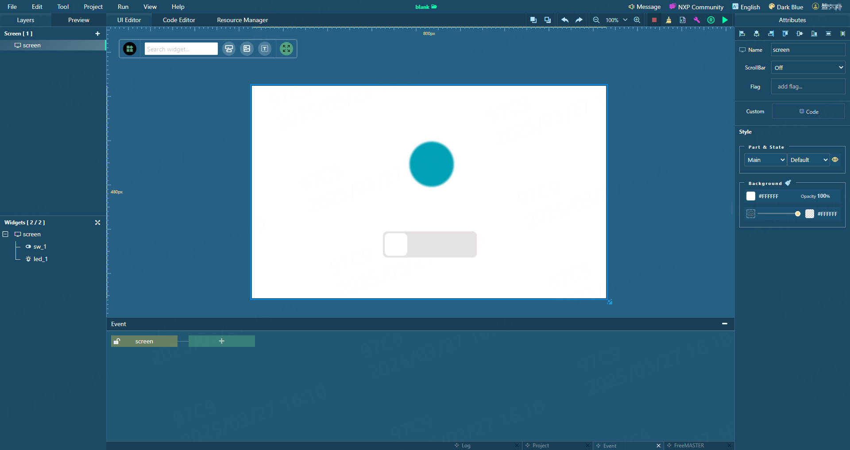Zoom in on the canvas

(x=637, y=20)
